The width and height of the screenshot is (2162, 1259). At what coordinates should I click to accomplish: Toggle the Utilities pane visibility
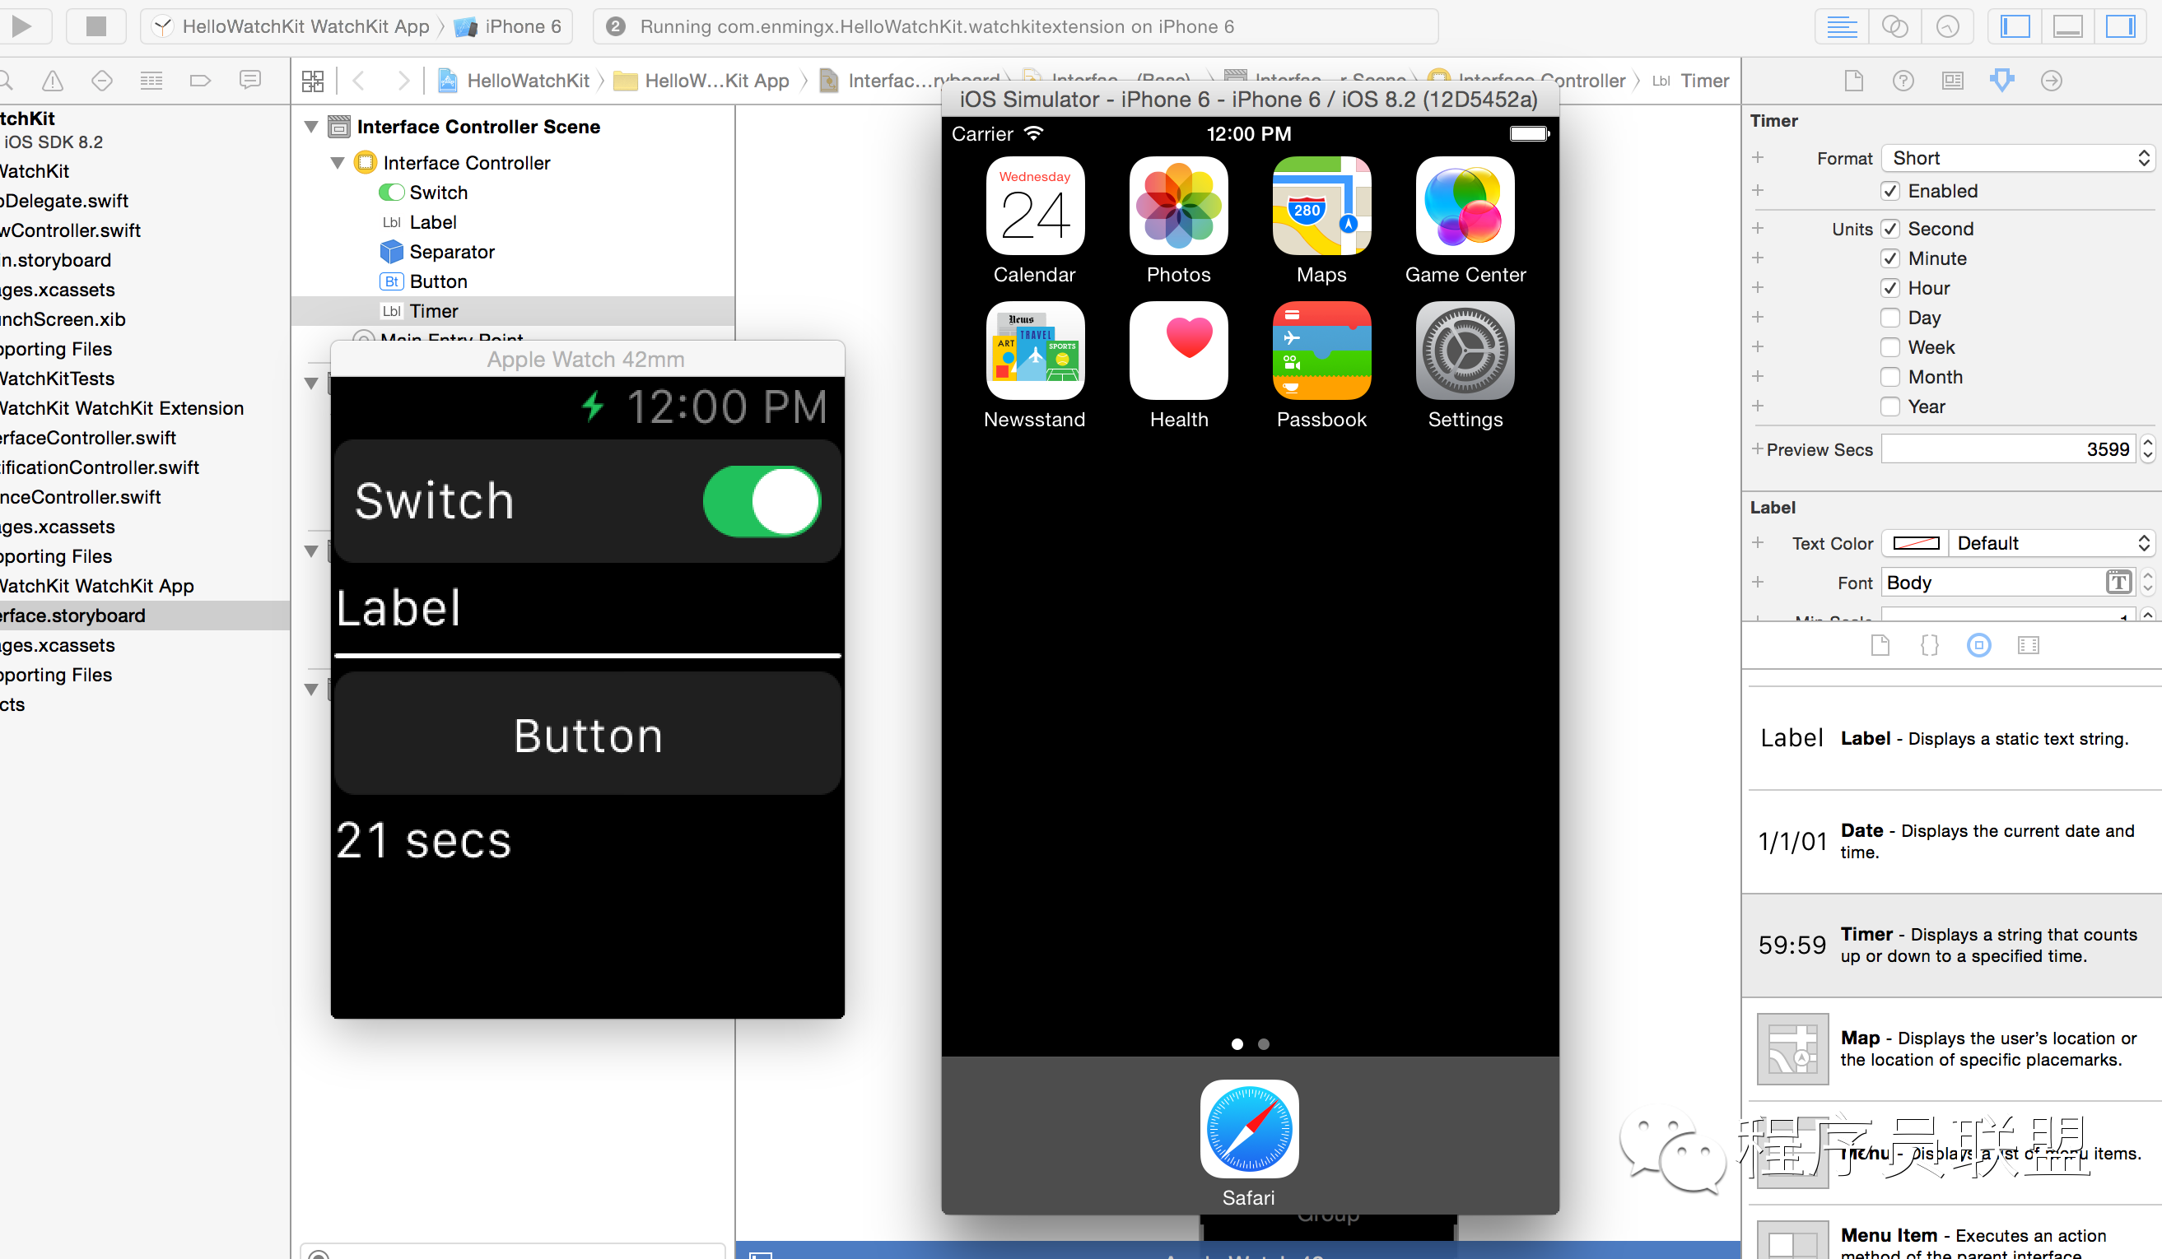2120,26
